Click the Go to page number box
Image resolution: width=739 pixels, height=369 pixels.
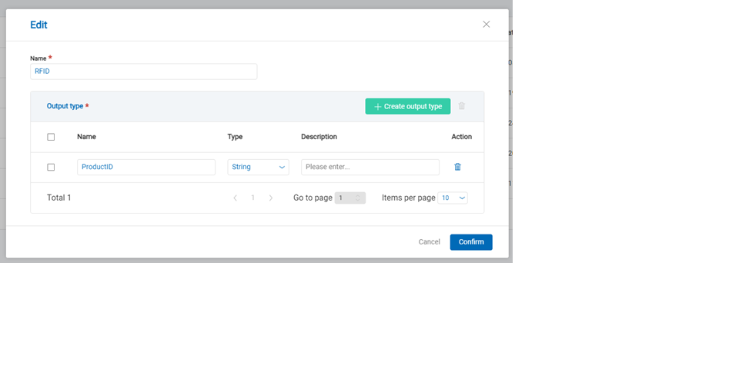[343, 198]
